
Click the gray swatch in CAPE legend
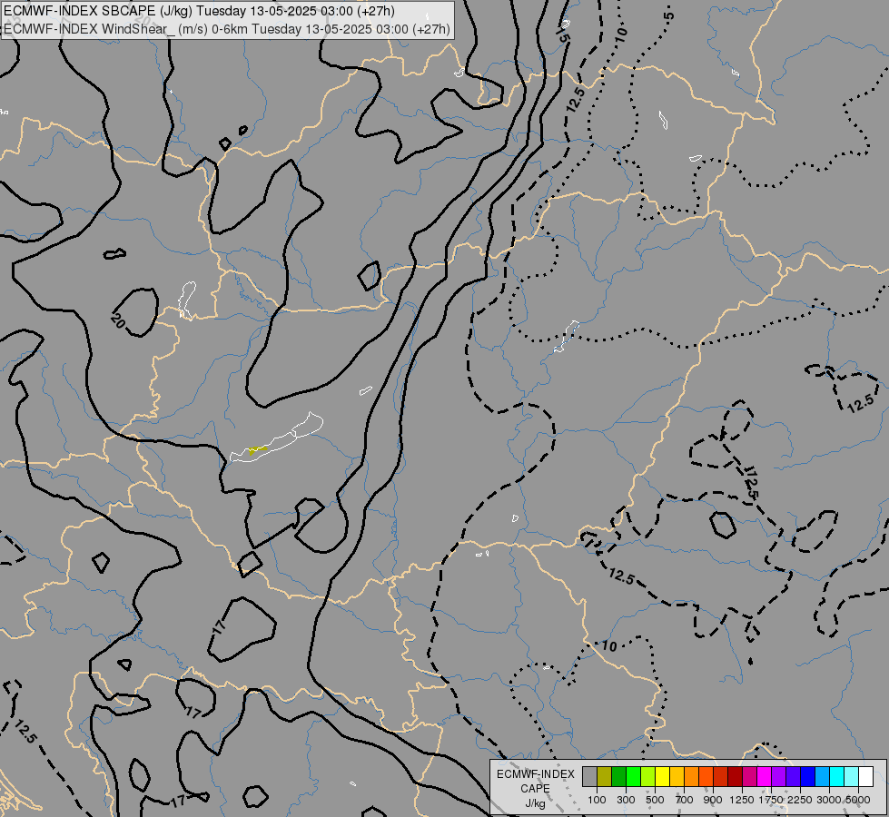pyautogui.click(x=589, y=776)
